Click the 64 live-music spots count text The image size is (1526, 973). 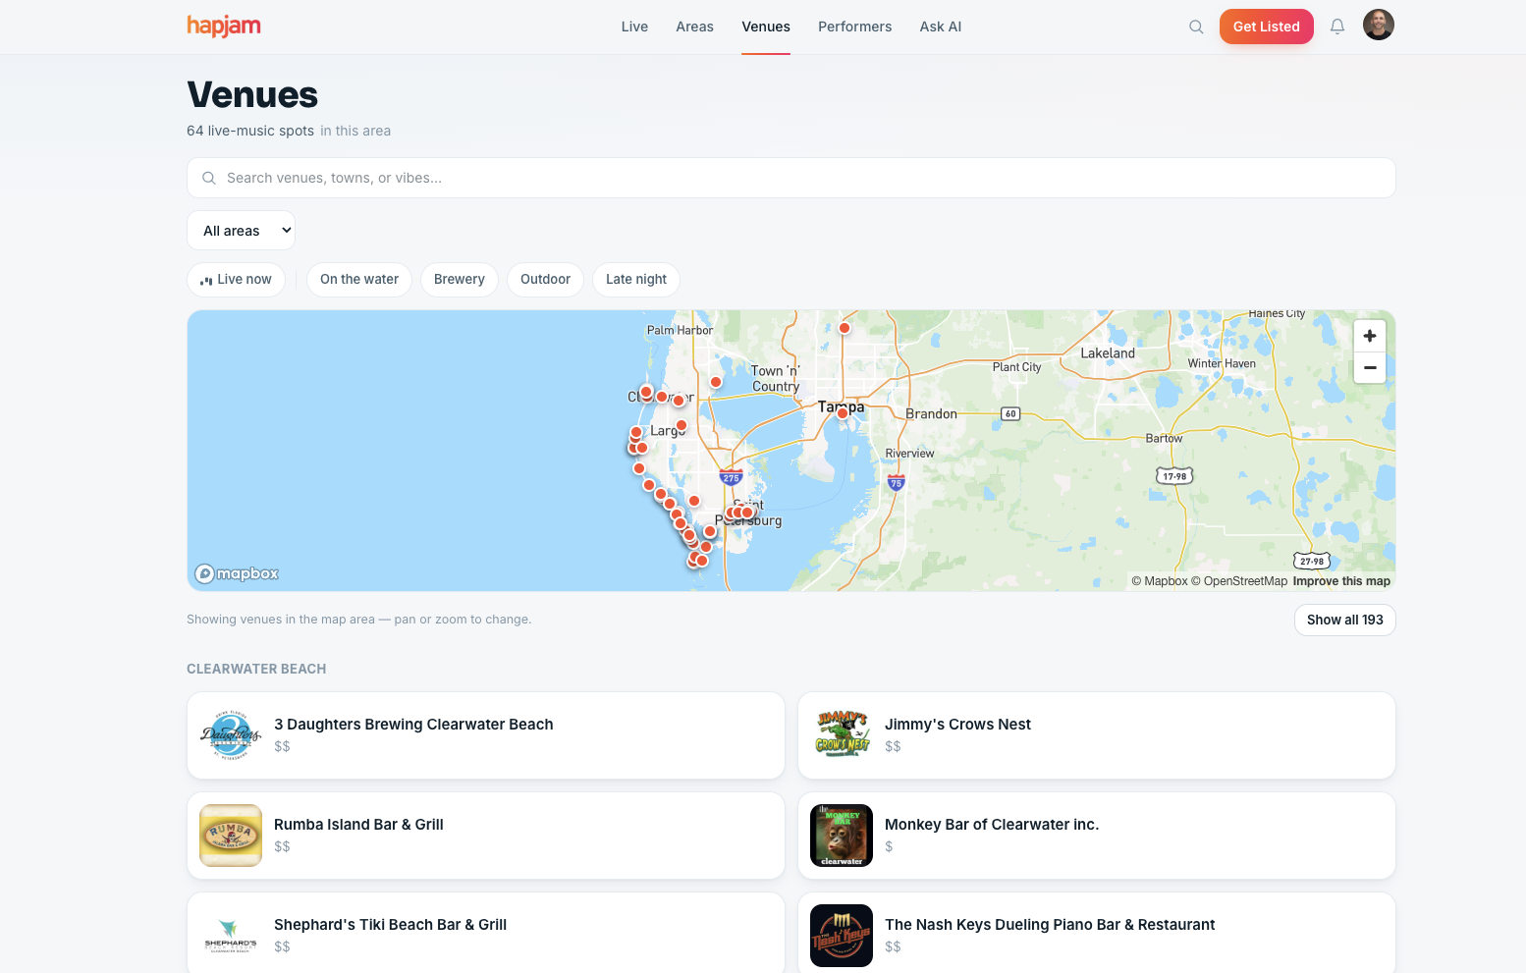point(250,131)
